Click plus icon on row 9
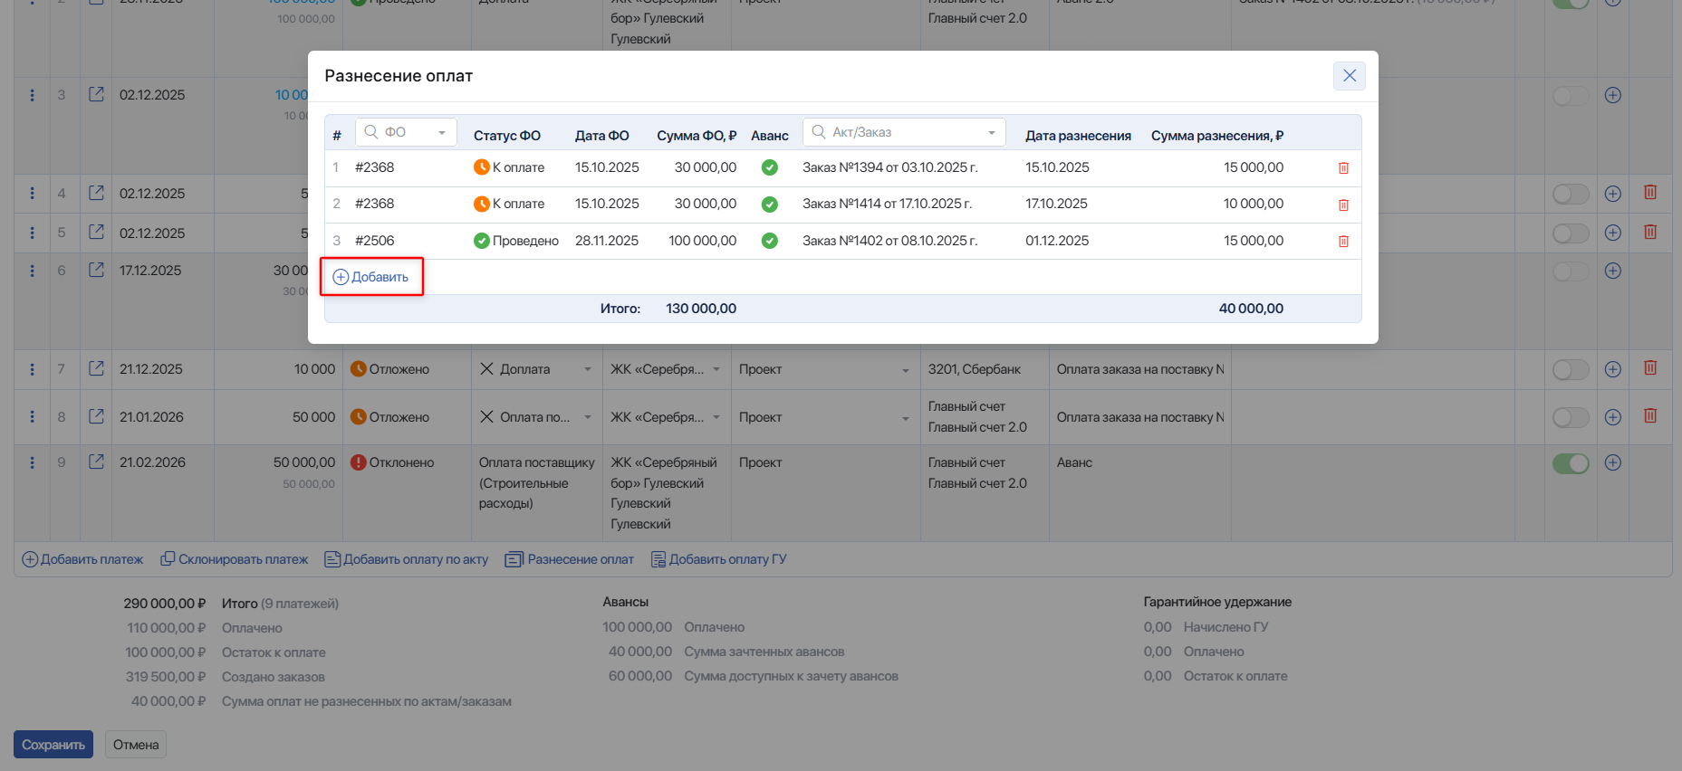Viewport: 1682px width, 771px height. pos(1612,462)
